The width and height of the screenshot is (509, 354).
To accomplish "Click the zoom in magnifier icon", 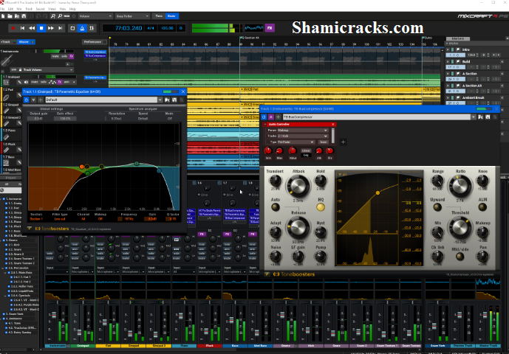I will 53,16.
